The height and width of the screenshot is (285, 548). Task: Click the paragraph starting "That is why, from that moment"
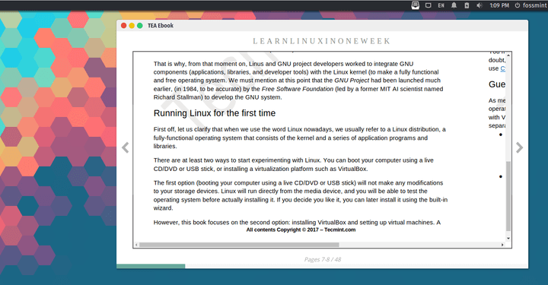(298, 81)
